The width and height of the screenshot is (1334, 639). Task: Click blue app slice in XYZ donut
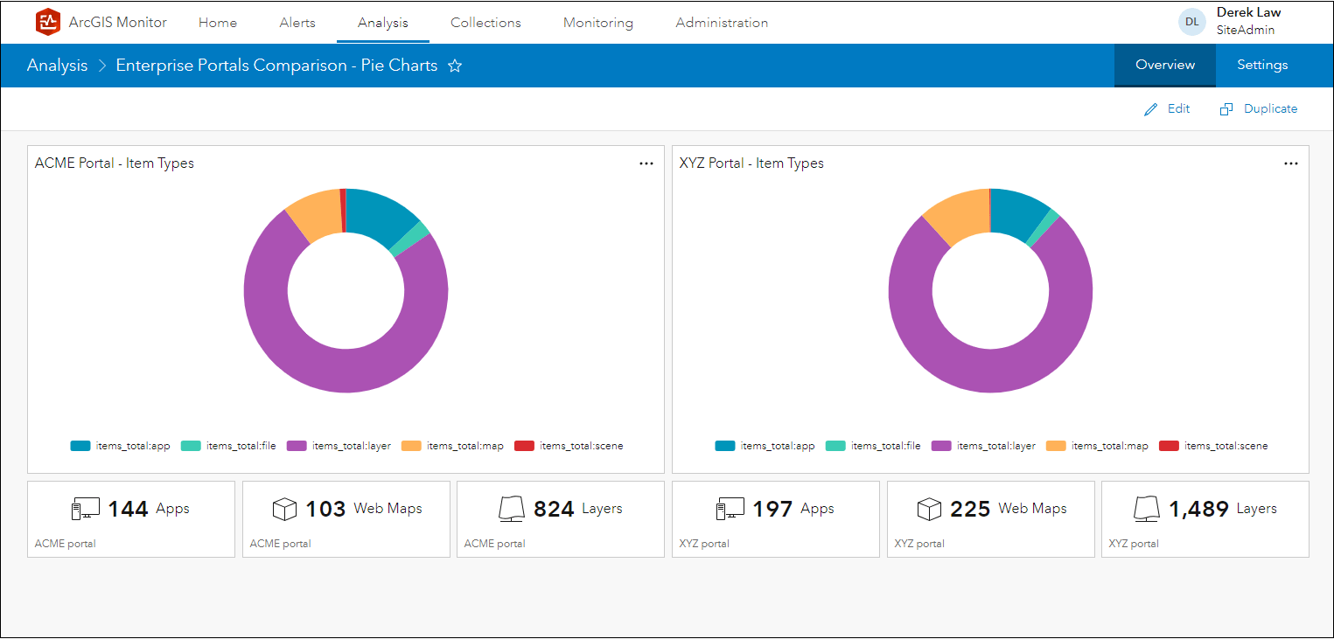1017,212
